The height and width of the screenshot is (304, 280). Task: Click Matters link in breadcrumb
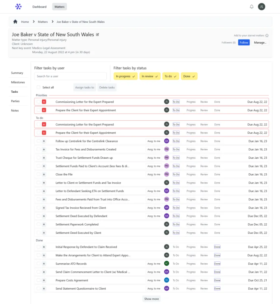[43, 22]
